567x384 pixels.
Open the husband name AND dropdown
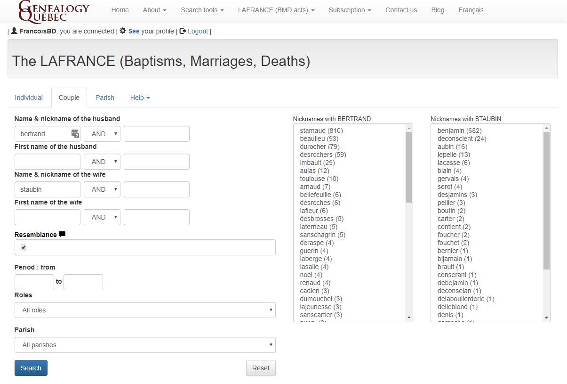tap(102, 134)
